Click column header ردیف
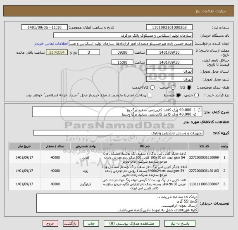Viewport: 238px width, 230px height. tap(224, 146)
